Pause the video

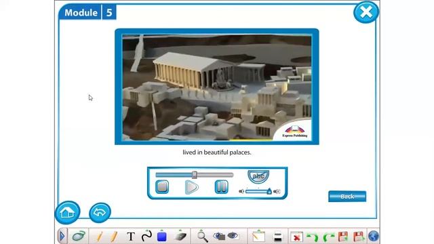point(222,187)
